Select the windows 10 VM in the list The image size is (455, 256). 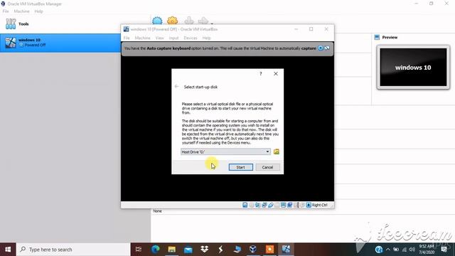(x=60, y=43)
